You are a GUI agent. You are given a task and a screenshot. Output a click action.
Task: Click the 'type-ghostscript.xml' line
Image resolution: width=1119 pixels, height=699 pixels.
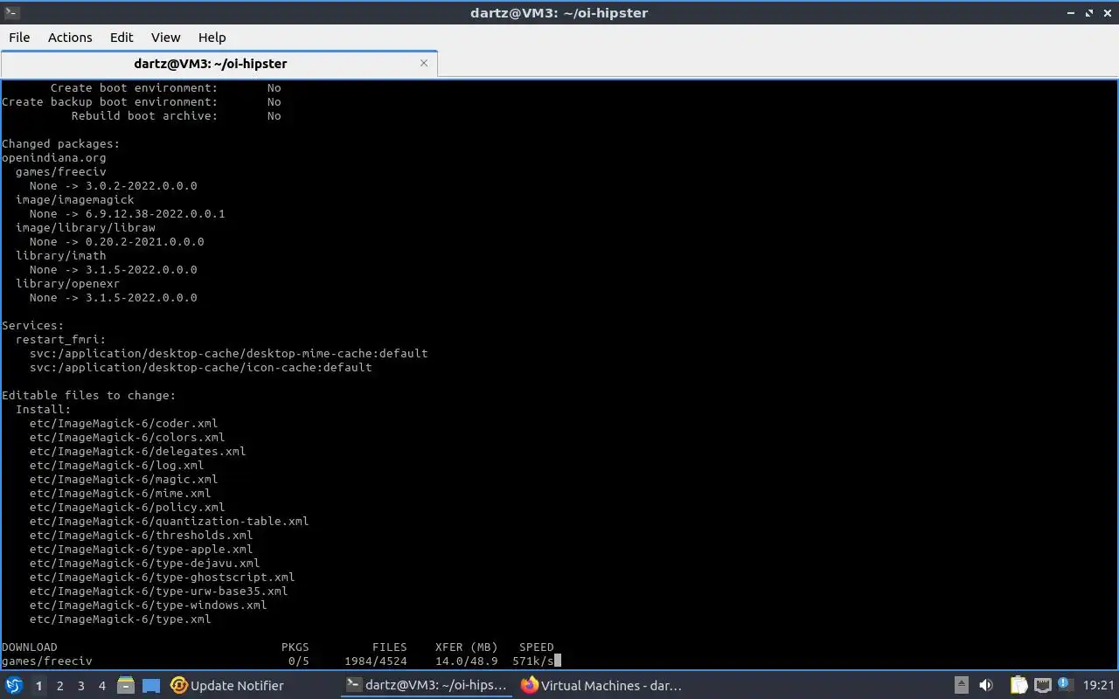(x=163, y=578)
